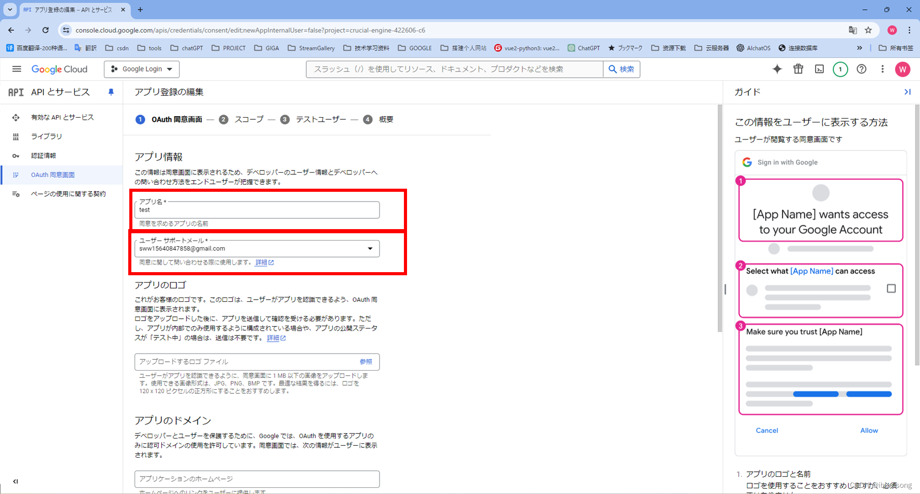Close the アプリ登録の編集 tab

[x=123, y=9]
